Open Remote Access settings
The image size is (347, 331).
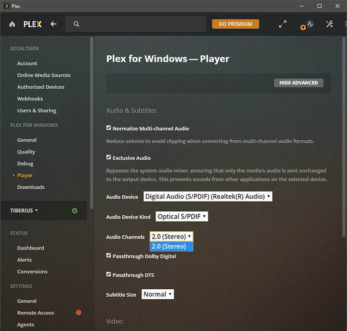tap(36, 313)
